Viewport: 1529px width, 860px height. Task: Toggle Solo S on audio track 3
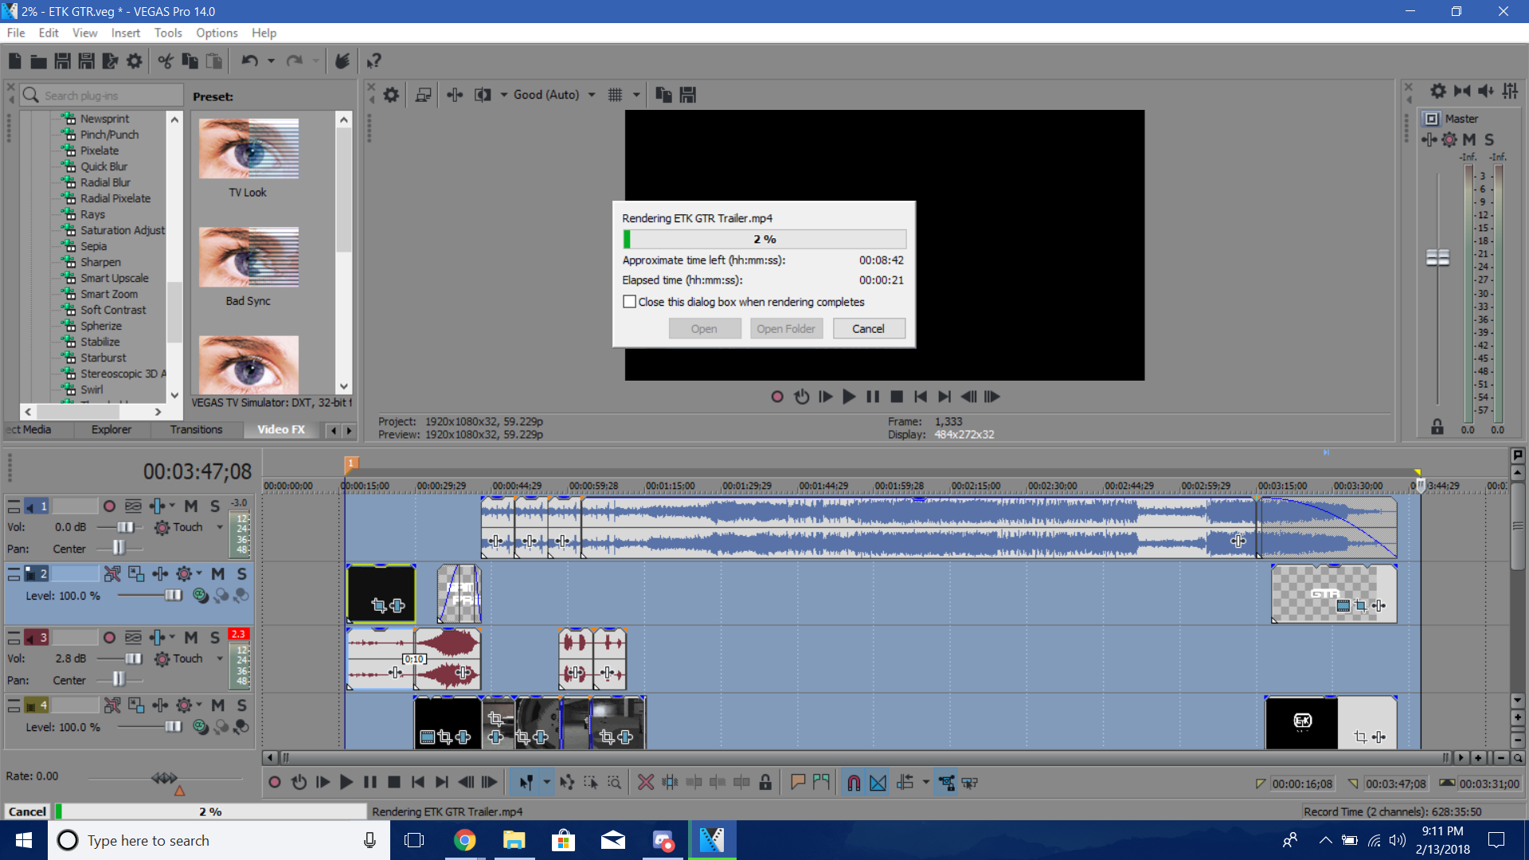click(215, 638)
